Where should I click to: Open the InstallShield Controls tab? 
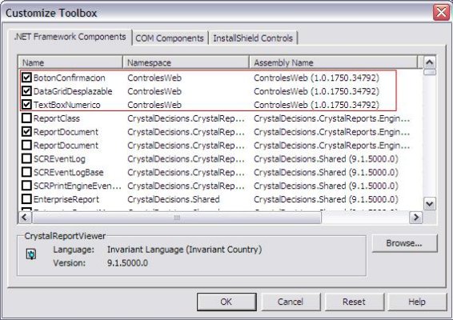(x=253, y=38)
